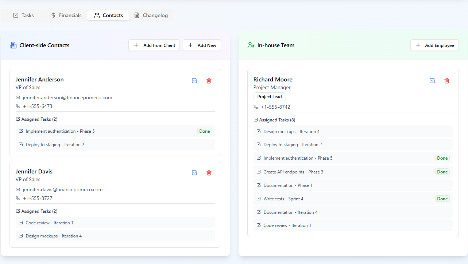Select the Richard Moore name heading

click(x=273, y=79)
